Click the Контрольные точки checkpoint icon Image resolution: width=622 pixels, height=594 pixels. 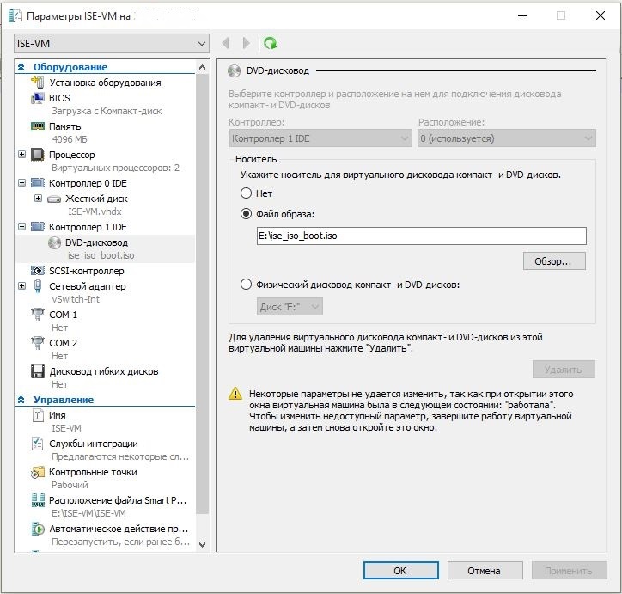[37, 472]
